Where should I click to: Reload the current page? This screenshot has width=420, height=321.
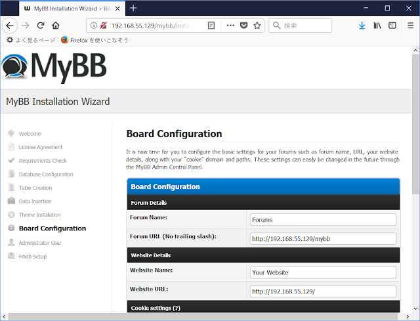[41, 26]
